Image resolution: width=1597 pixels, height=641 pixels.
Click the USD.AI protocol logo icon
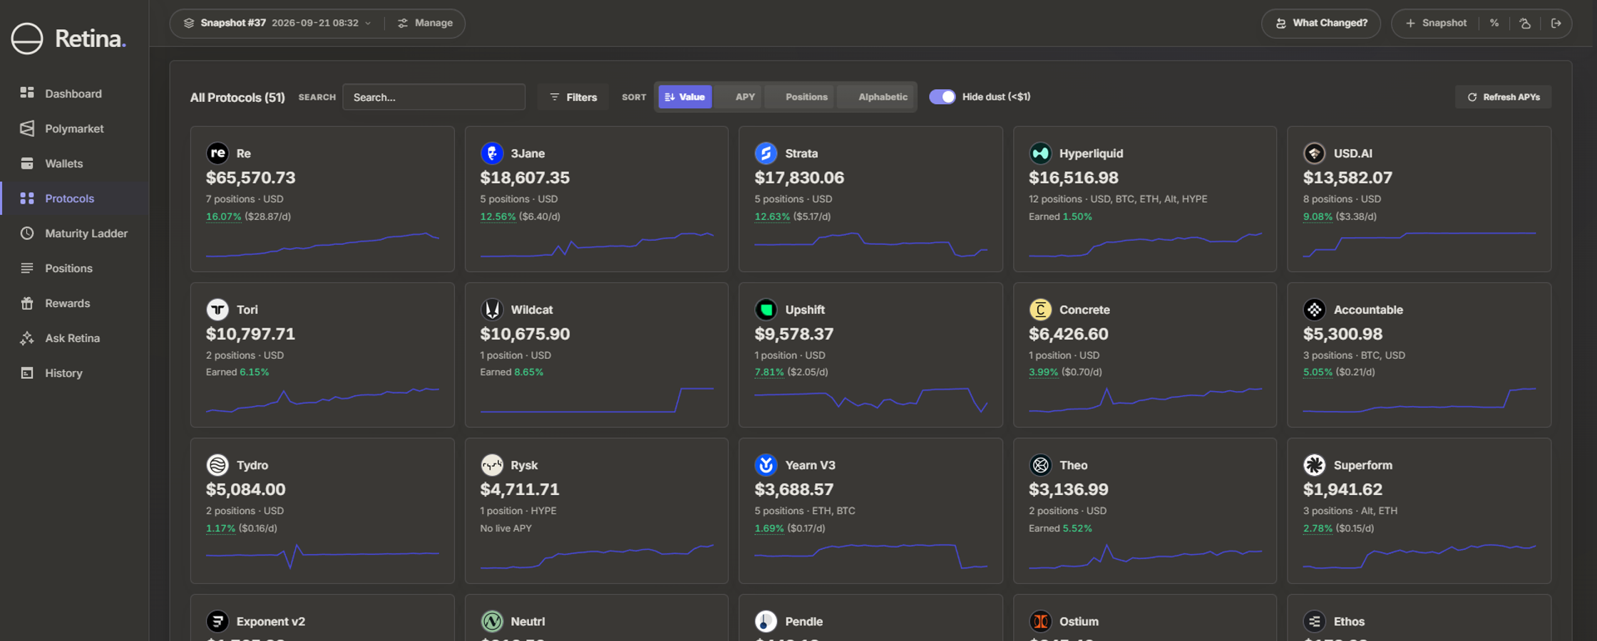(x=1315, y=153)
